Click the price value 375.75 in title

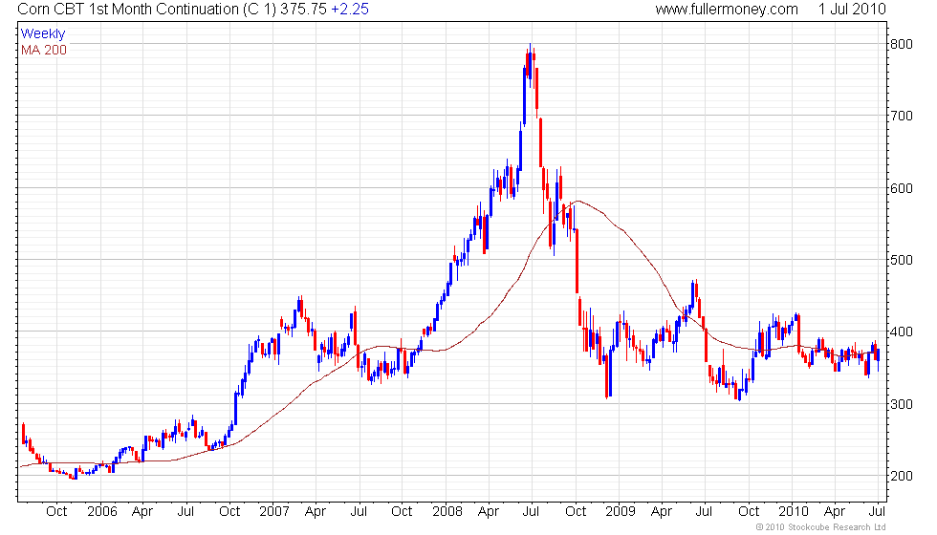tap(303, 9)
